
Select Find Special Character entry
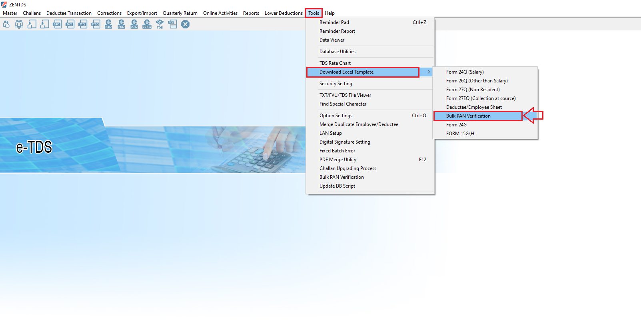point(370,104)
